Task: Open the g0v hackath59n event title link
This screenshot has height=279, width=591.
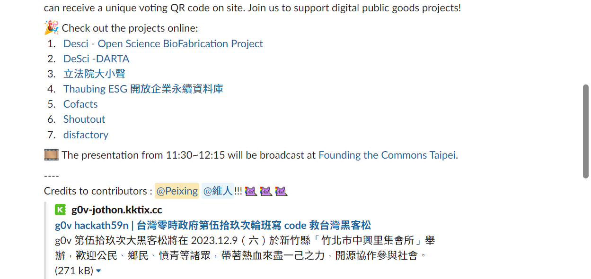Action: point(213,225)
